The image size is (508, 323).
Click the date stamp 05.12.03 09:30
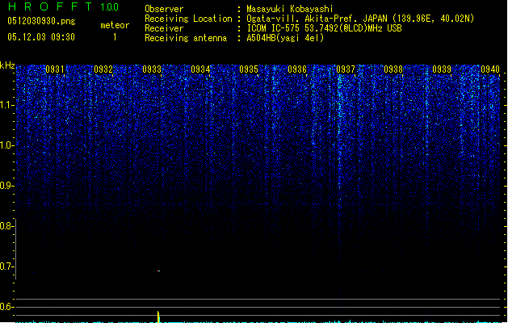coord(41,37)
